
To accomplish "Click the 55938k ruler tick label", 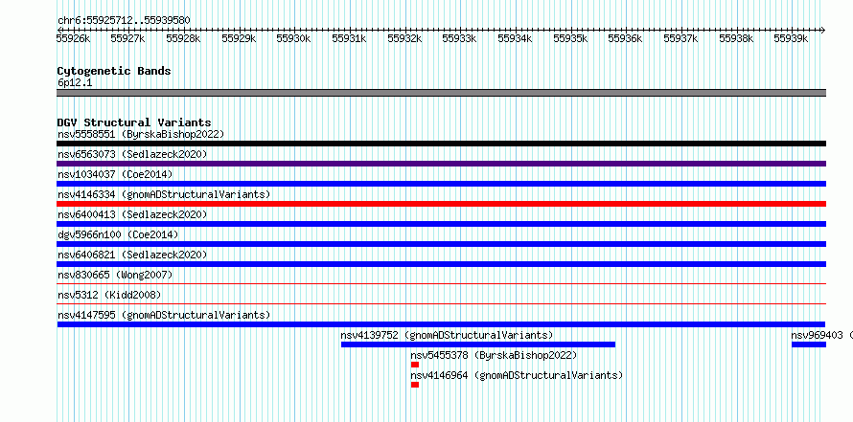I will [x=737, y=38].
